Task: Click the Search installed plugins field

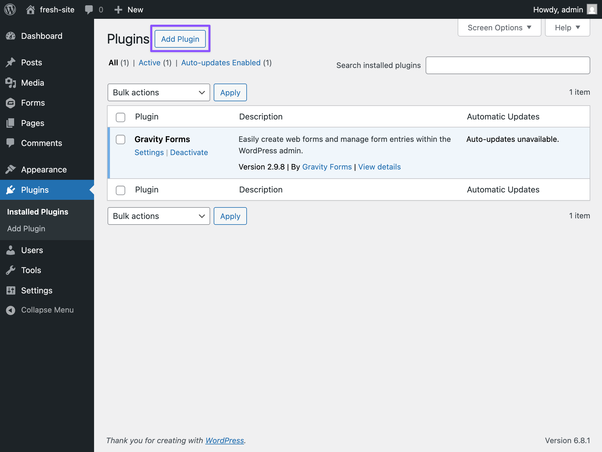Action: click(508, 65)
